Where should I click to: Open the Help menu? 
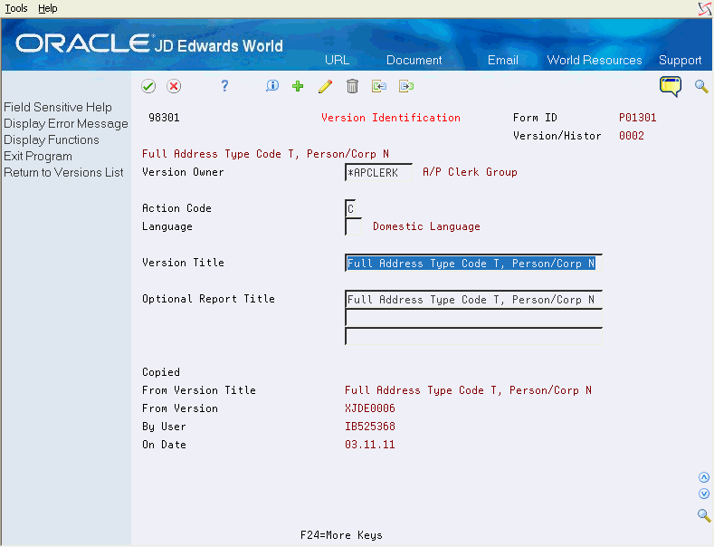tap(48, 8)
